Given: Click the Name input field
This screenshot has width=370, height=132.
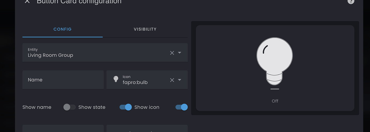Looking at the screenshot, I should click(63, 80).
